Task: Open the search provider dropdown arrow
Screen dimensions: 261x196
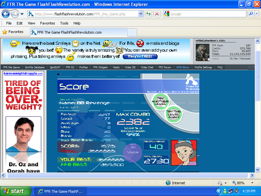Action: point(257,14)
